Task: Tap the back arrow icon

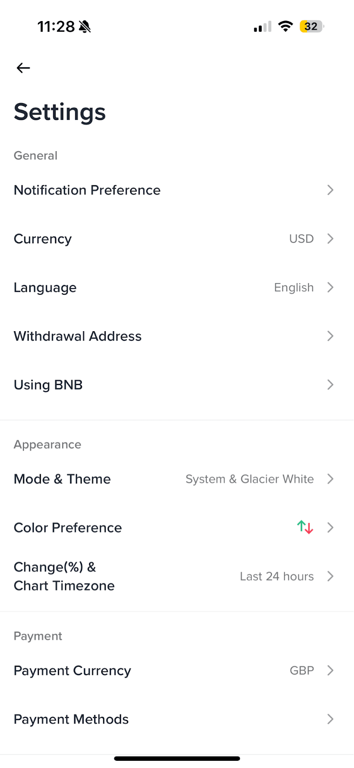Action: [x=23, y=68]
